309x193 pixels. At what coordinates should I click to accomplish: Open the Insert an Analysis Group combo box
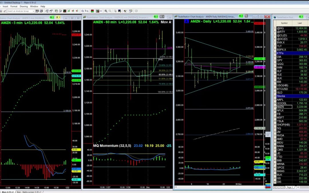(x=21, y=11)
